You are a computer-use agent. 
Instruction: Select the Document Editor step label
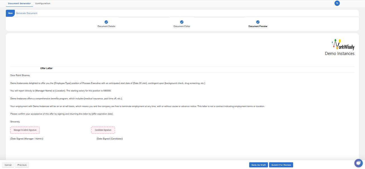pos(182,26)
